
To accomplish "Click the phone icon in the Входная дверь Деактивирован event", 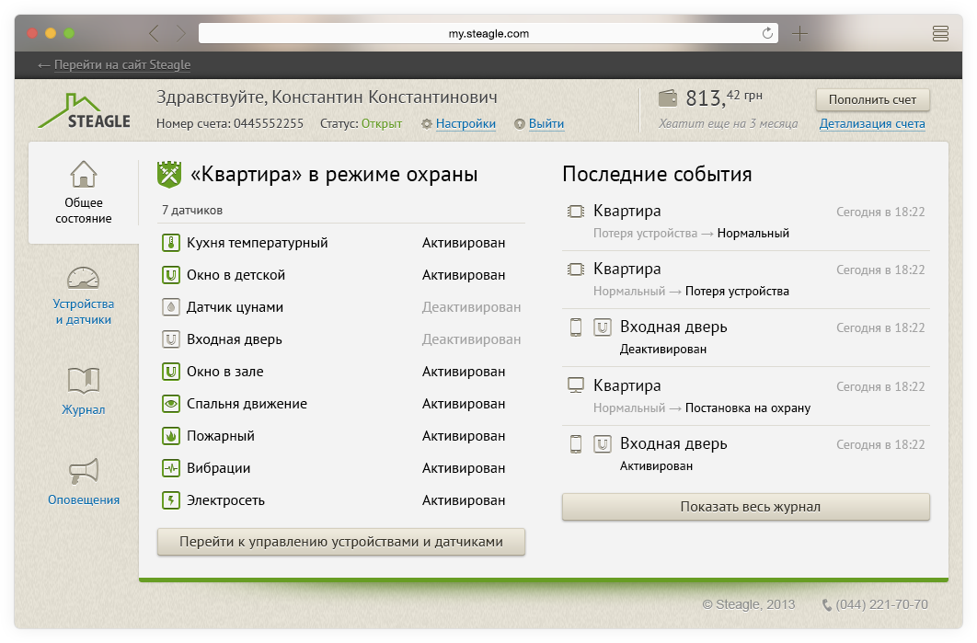I will tap(576, 327).
